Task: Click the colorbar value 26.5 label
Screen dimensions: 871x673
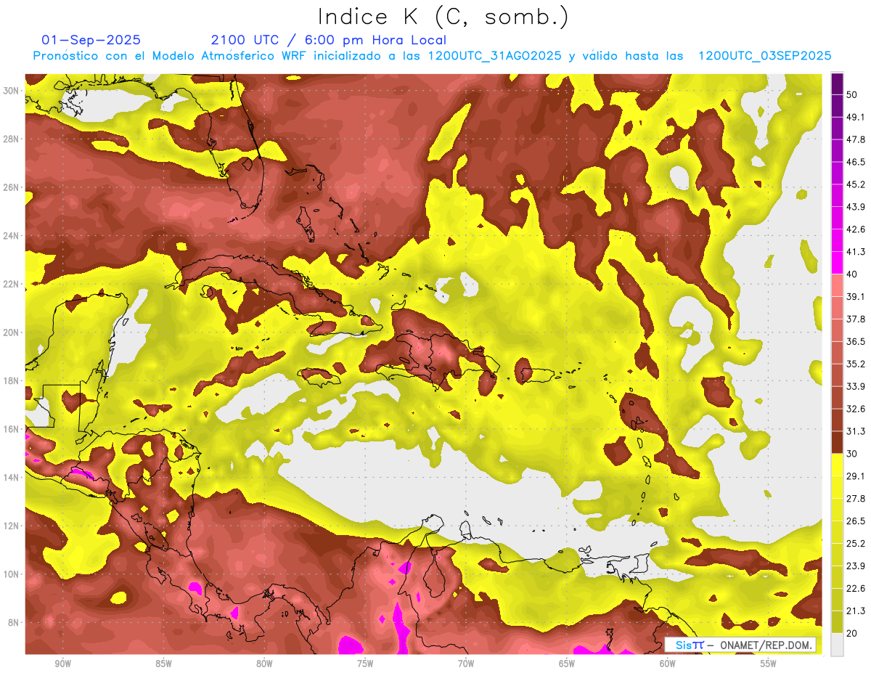Action: tap(856, 521)
